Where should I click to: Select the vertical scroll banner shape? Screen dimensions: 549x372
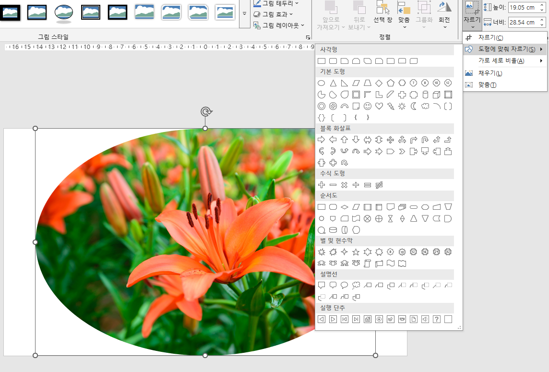[x=367, y=264]
